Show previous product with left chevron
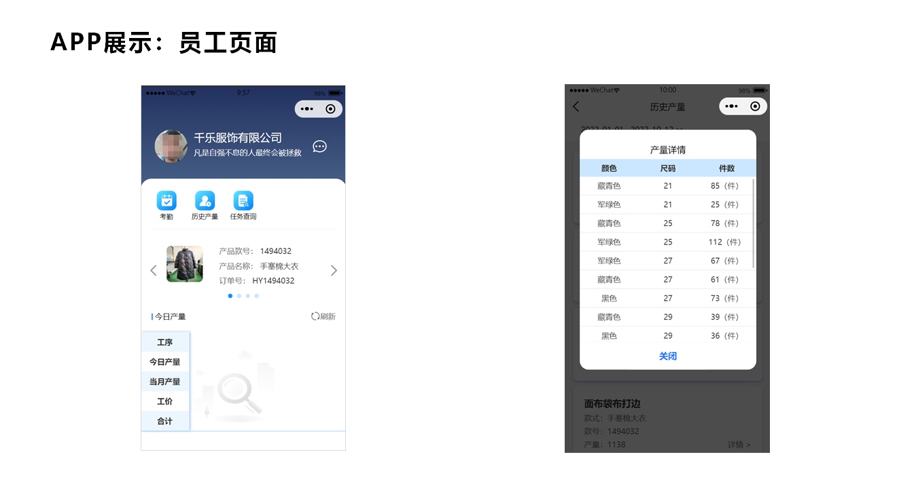The height and width of the screenshot is (499, 897). click(154, 270)
